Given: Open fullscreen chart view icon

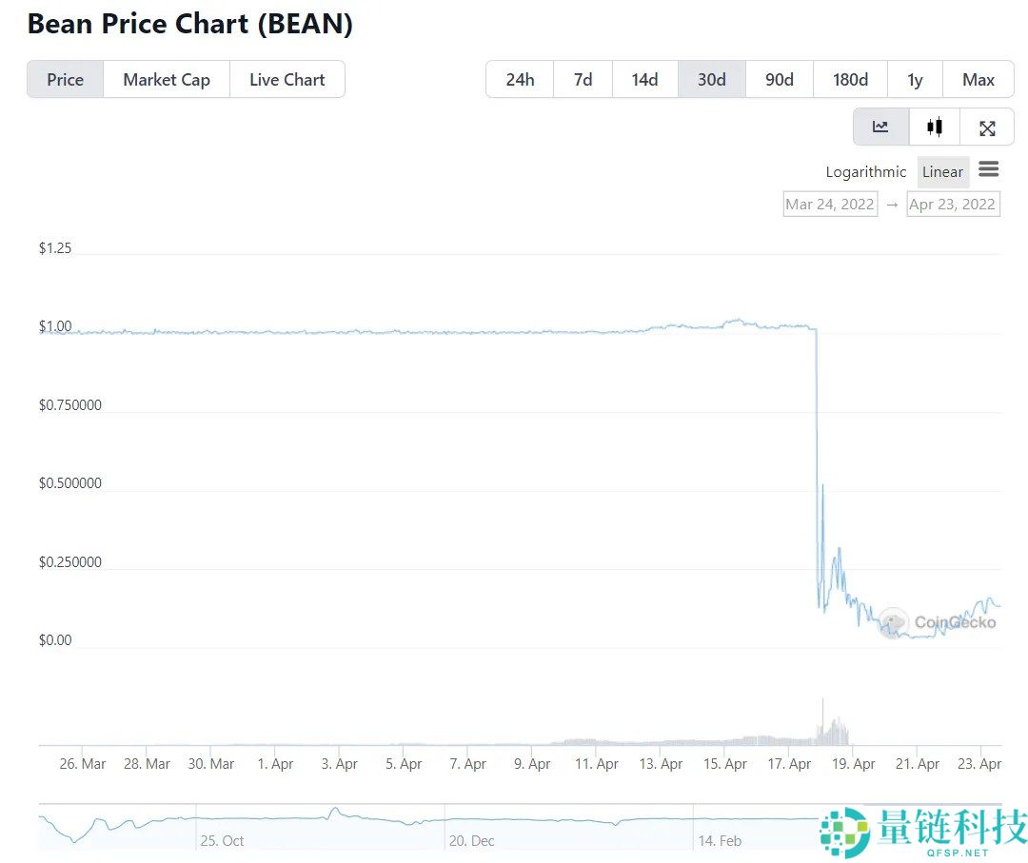Looking at the screenshot, I should pos(987,127).
